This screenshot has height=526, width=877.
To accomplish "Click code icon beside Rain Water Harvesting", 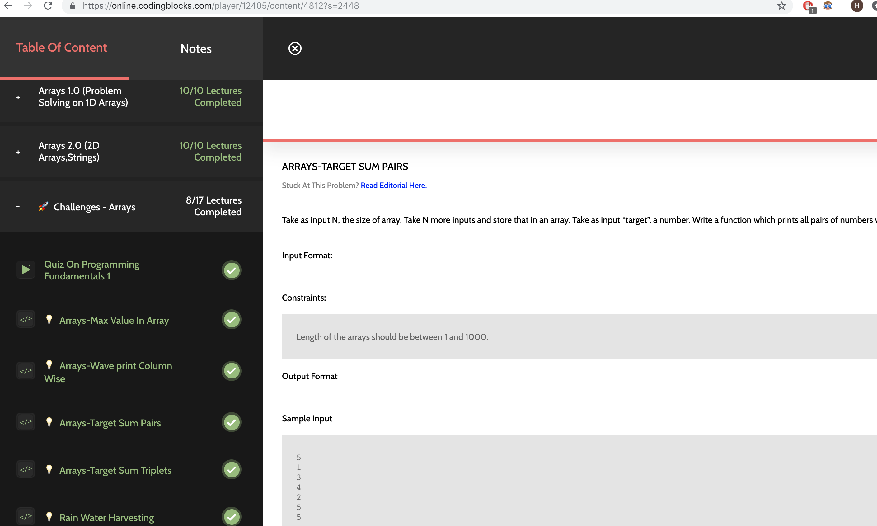I will [26, 517].
